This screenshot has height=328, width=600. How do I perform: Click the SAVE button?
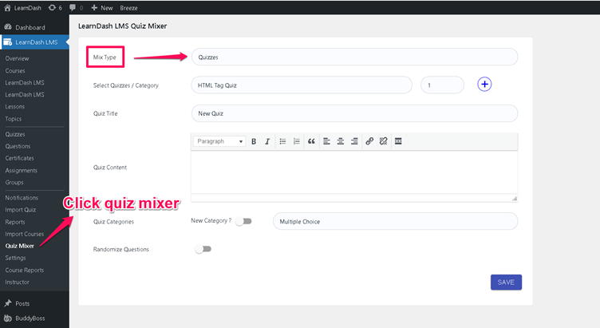(x=506, y=282)
